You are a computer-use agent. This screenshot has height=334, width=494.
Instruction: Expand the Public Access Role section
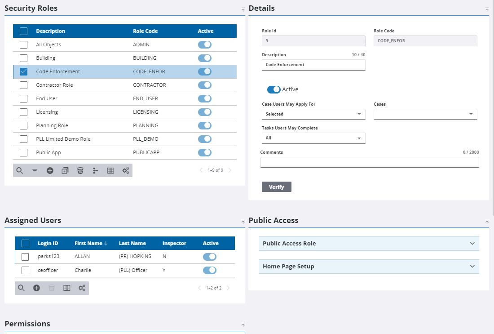tap(369, 244)
